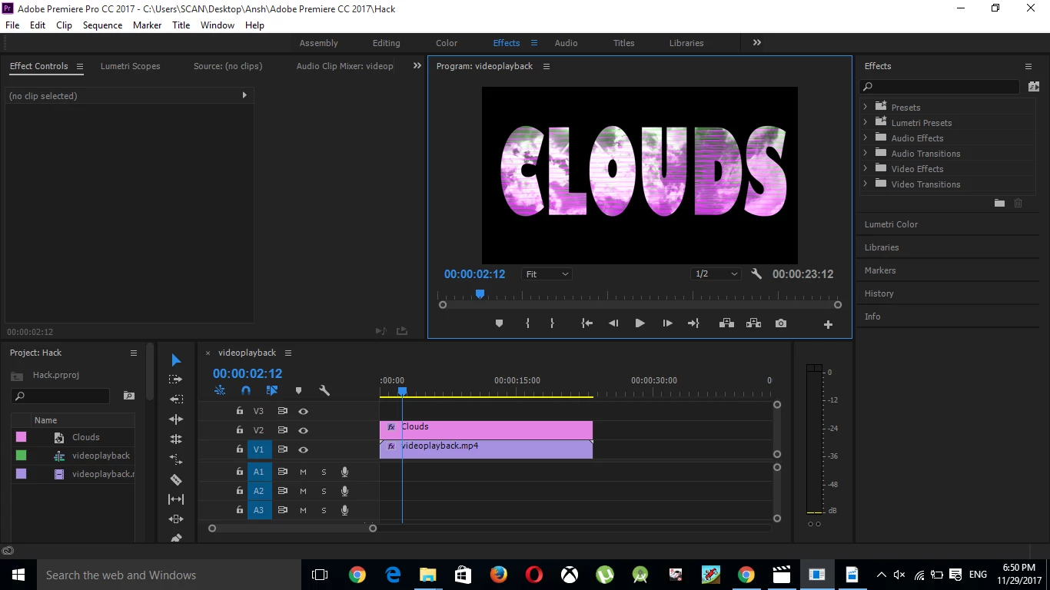Select the Slip tool
Image resolution: width=1050 pixels, height=590 pixels.
click(x=176, y=499)
